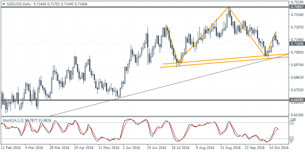Click the 11 Feb 2016 date label

[11, 147]
